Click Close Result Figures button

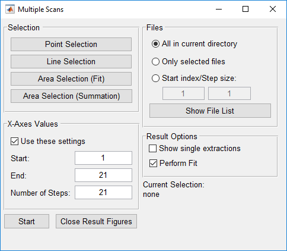tap(96, 221)
